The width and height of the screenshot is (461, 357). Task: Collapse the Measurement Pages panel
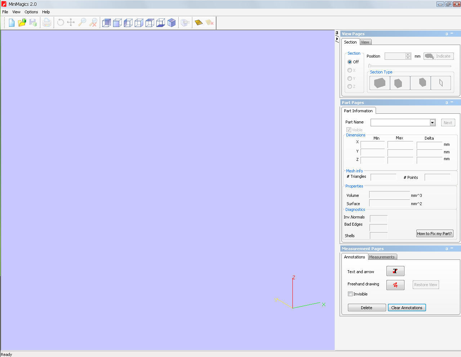click(x=452, y=249)
